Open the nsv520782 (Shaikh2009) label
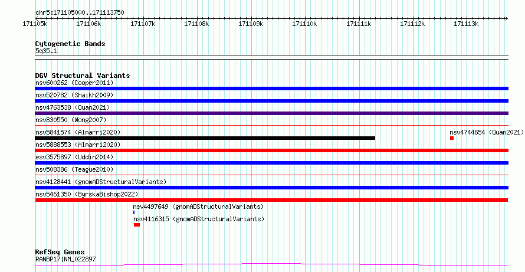Viewport: 525px width, 272px height. coord(74,95)
